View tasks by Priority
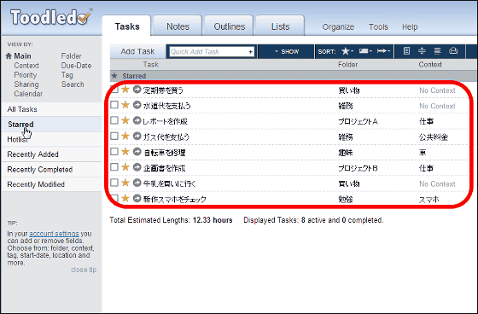Screen dimensions: 478x314 26,75
